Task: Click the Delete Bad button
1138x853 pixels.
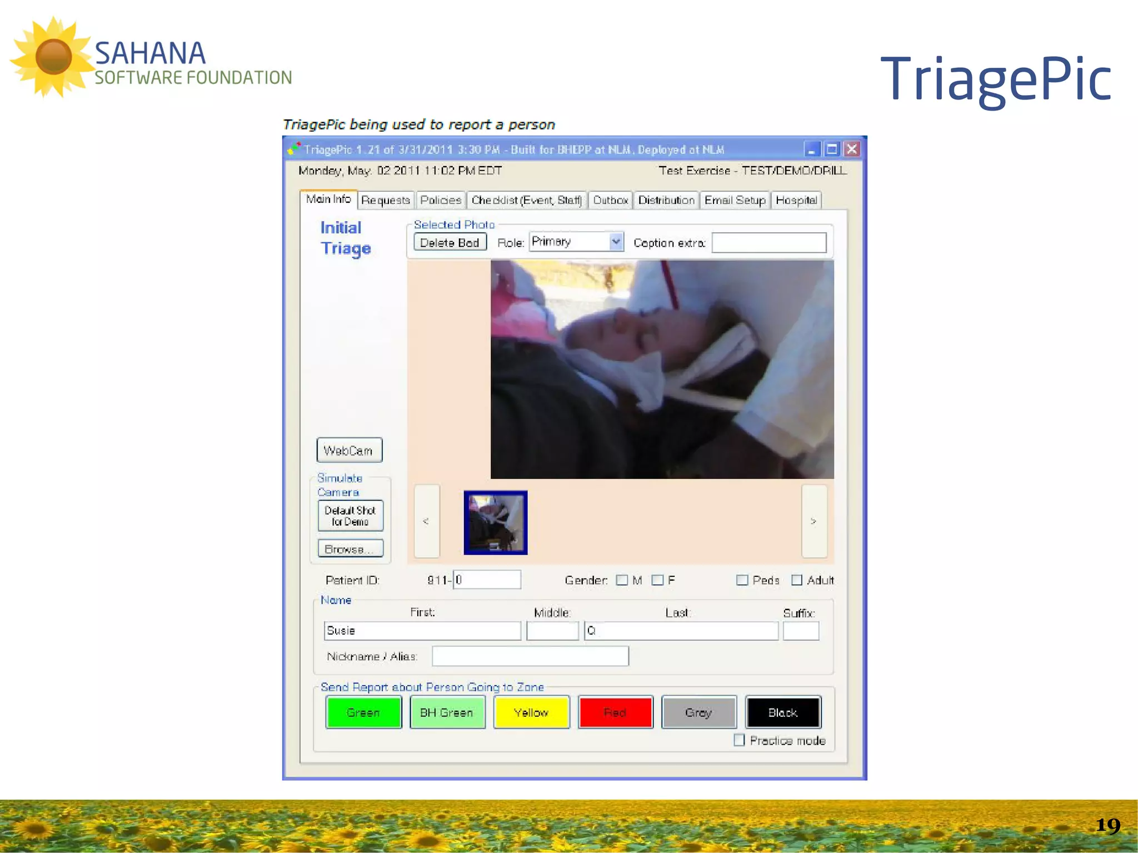Action: click(450, 243)
